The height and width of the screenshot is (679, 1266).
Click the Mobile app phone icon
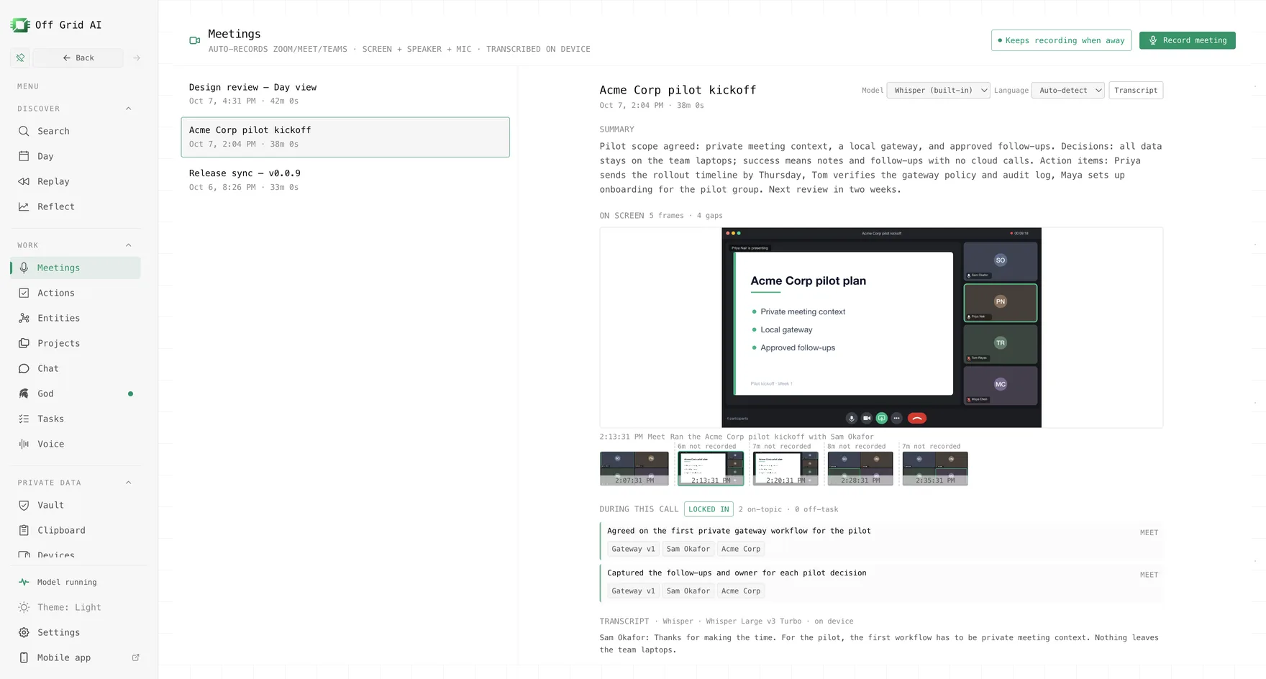coord(24,657)
